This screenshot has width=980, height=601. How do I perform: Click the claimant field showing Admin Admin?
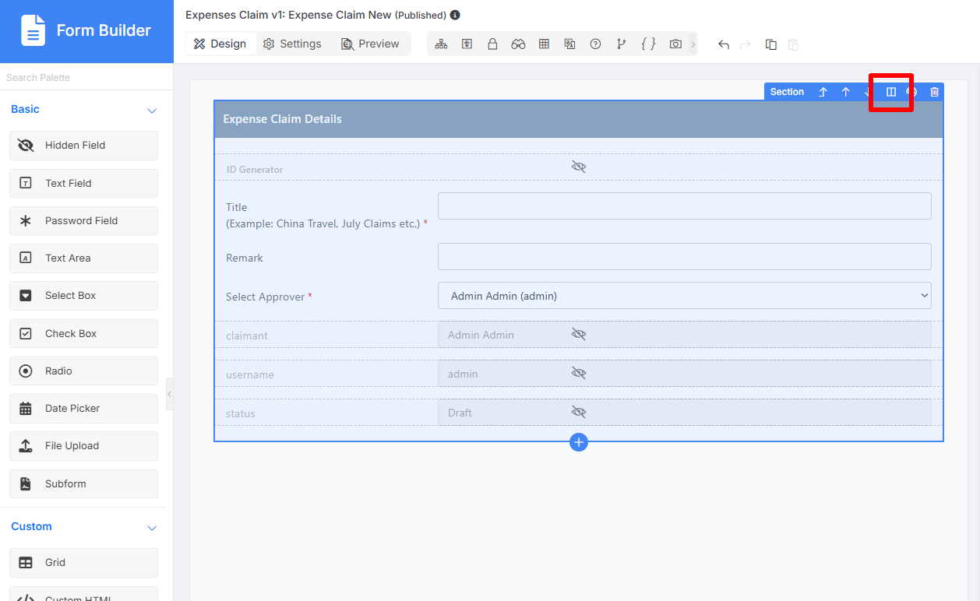pyautogui.click(x=685, y=335)
